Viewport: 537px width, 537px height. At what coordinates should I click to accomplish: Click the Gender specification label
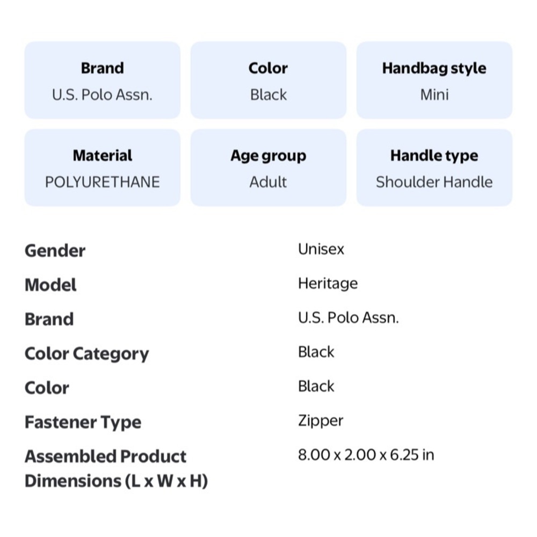(x=55, y=251)
